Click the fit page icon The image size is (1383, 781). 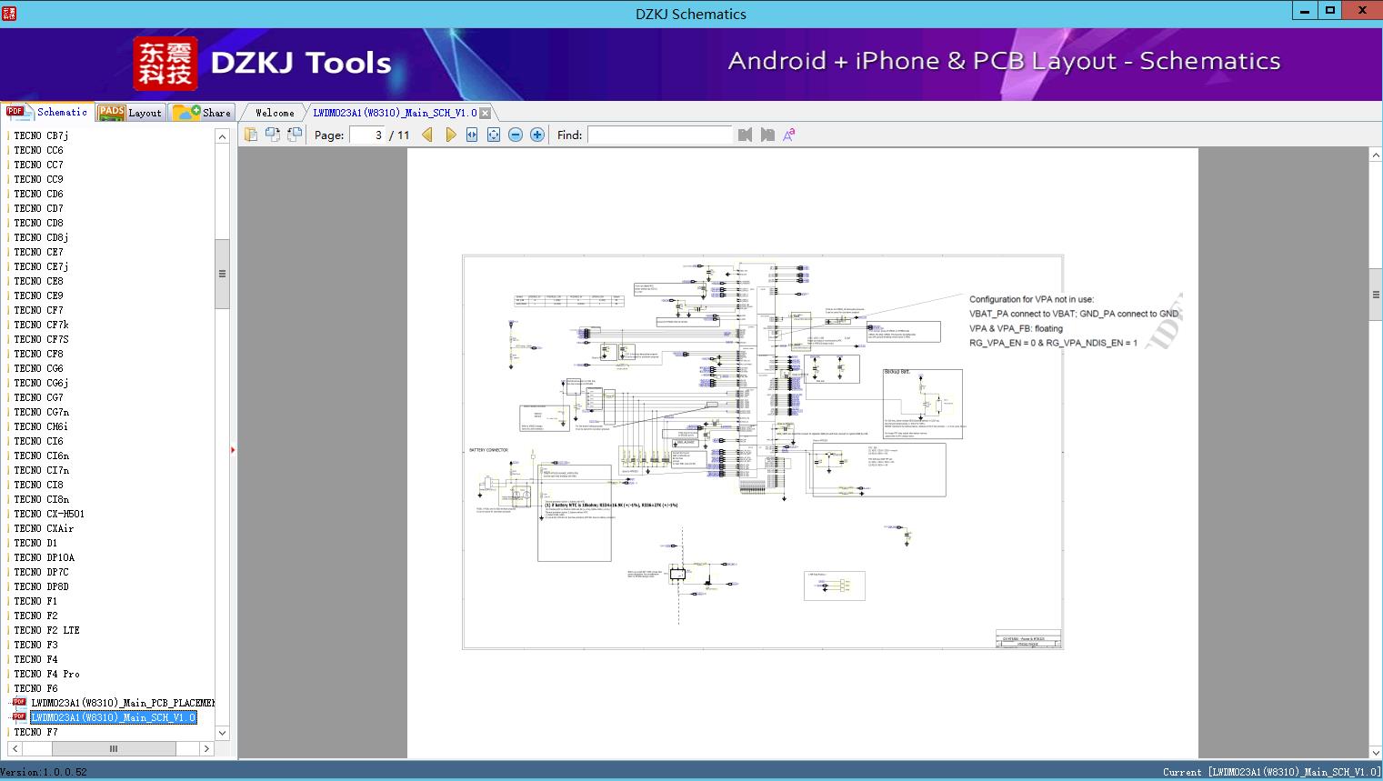click(x=494, y=135)
